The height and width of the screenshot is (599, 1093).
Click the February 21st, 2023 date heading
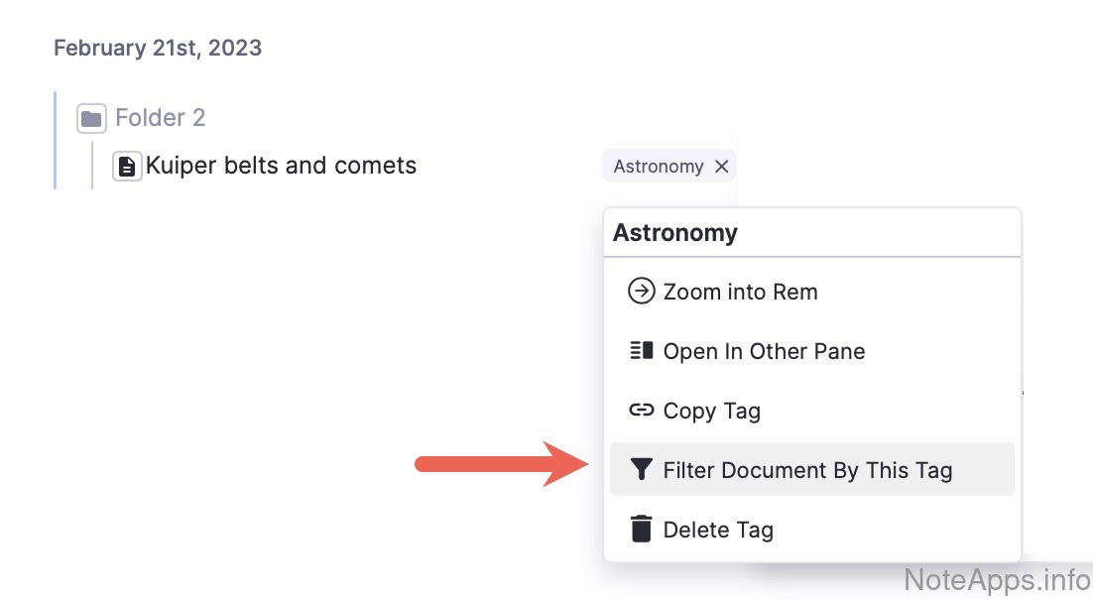coord(158,48)
